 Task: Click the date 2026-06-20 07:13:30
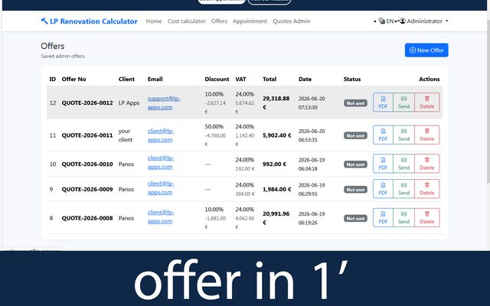click(x=312, y=103)
